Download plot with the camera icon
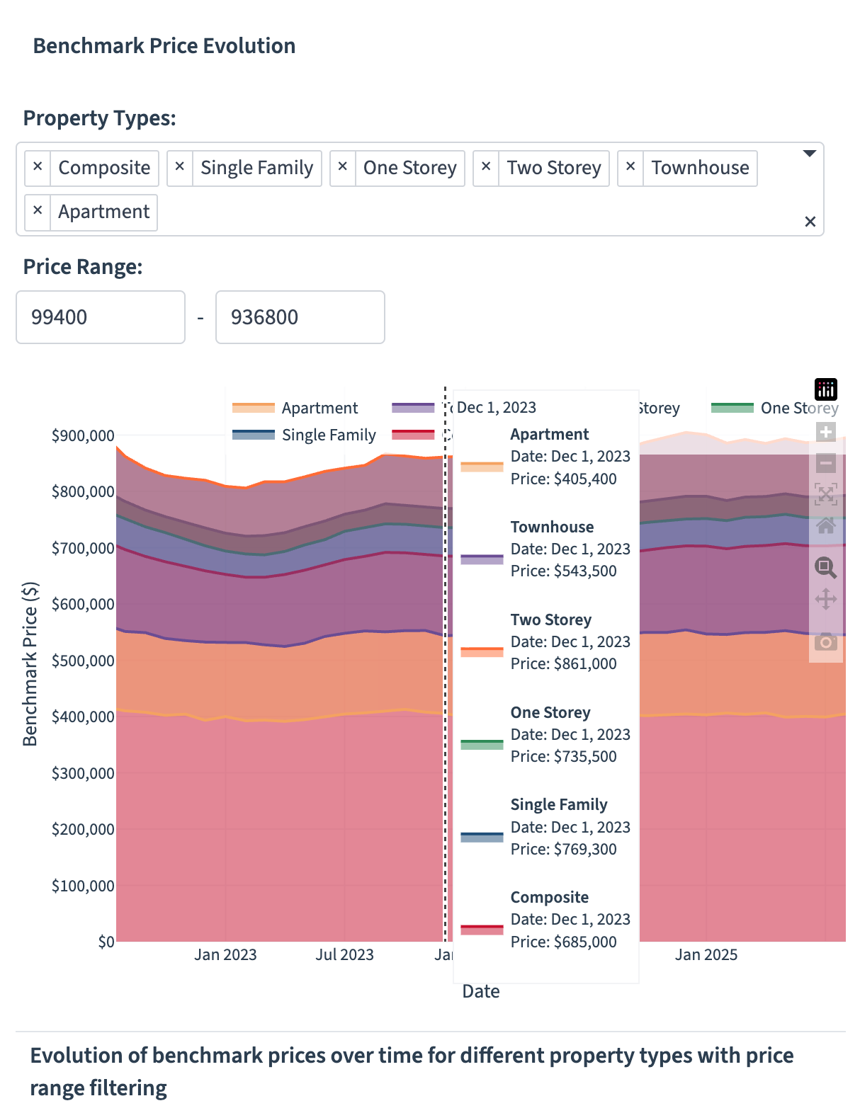Image resolution: width=860 pixels, height=1113 pixels. pos(826,641)
